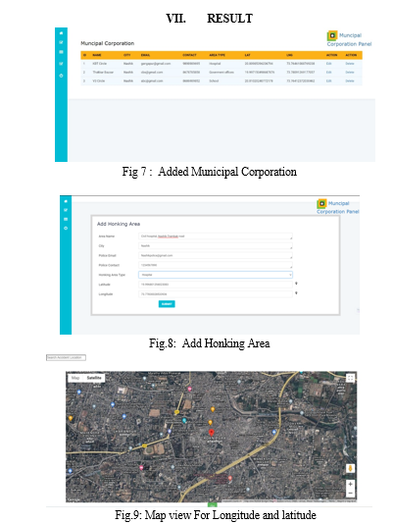Switch to the Satellite map view
The width and height of the screenshot is (393, 524).
click(94, 378)
